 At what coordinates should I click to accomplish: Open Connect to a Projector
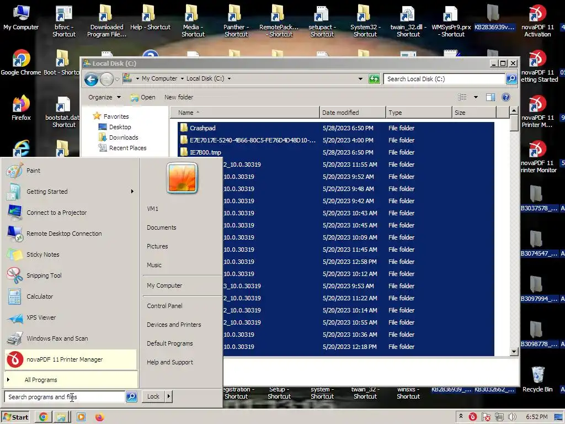[71, 213]
